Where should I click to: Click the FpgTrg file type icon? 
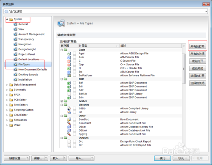[x=69, y=134]
